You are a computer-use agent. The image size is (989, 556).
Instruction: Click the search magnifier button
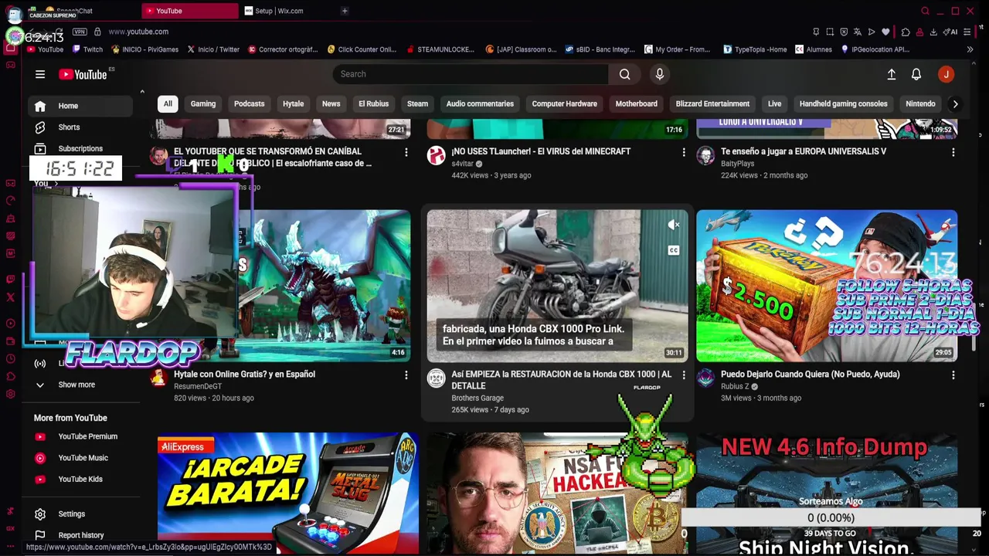[x=624, y=74]
